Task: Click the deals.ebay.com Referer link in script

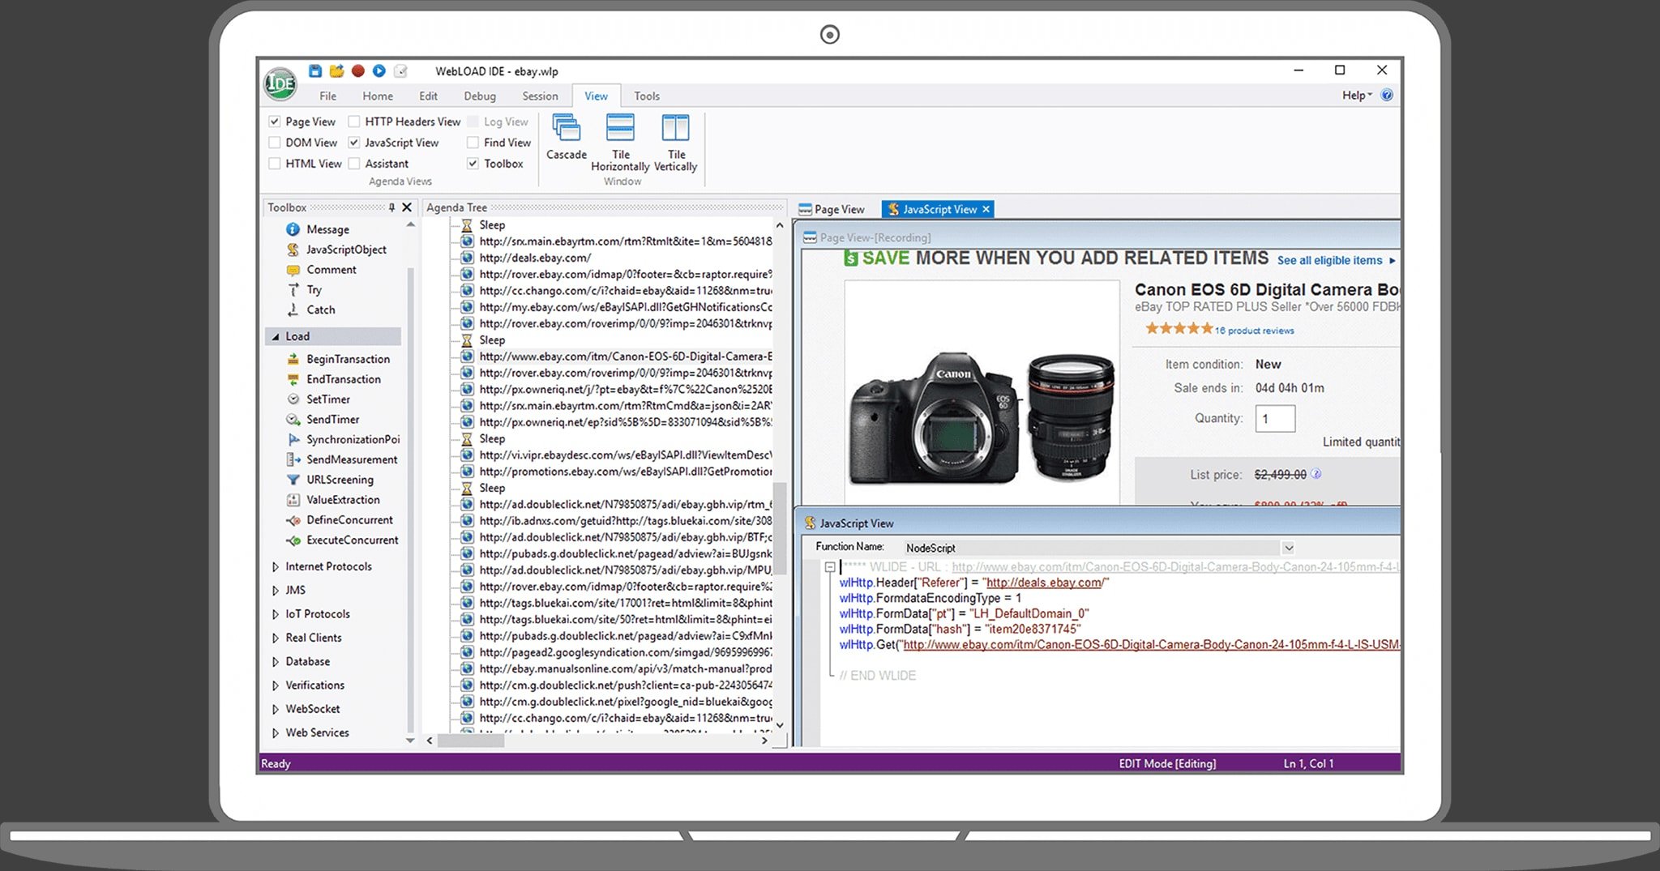Action: 1044,583
